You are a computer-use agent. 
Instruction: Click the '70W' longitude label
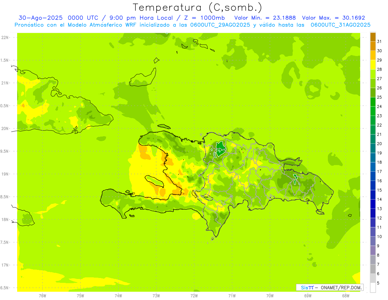point(270,296)
